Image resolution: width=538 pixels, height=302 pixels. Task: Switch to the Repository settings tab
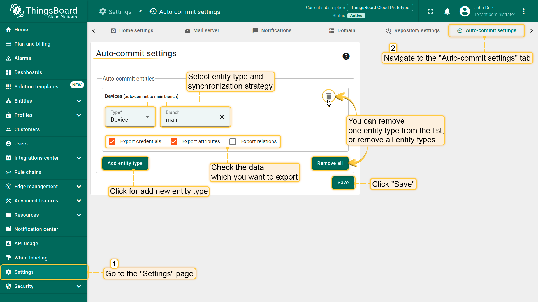413,30
